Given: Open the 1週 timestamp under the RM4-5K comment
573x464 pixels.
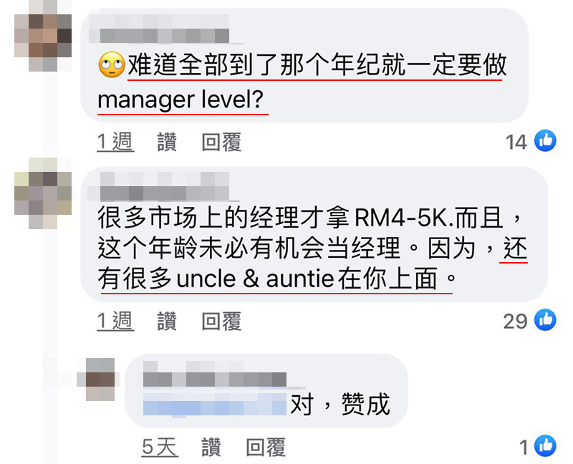Looking at the screenshot, I should tap(115, 321).
